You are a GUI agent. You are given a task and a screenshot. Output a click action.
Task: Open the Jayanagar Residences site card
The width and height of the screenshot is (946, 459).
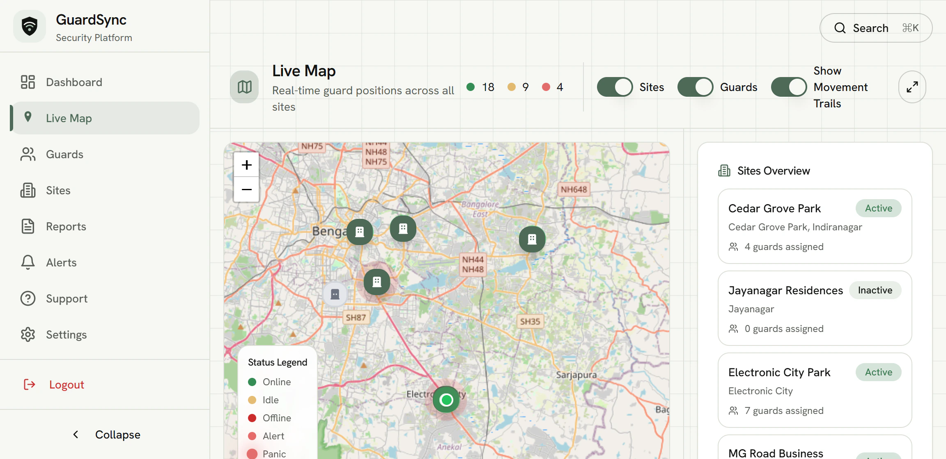815,308
